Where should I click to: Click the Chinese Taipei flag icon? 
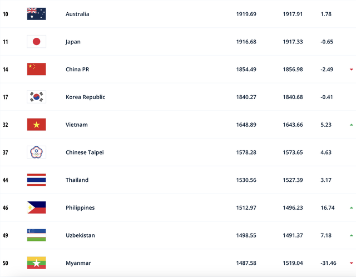point(36,152)
